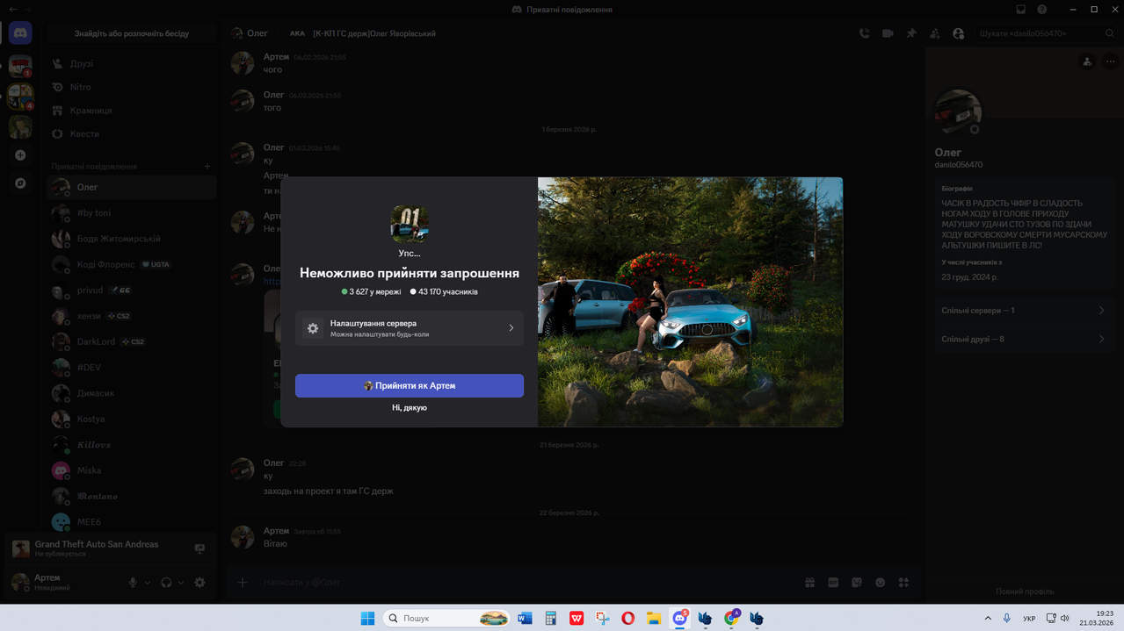Open the Коді Флоренс conversation
This screenshot has width=1124, height=631.
[x=132, y=264]
